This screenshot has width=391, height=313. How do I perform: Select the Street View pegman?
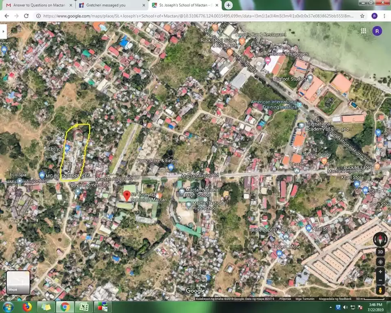(380, 290)
